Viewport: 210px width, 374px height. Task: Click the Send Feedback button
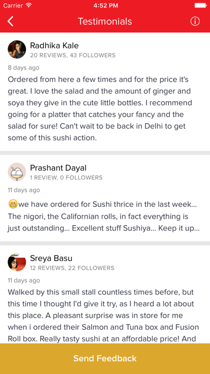pyautogui.click(x=105, y=359)
